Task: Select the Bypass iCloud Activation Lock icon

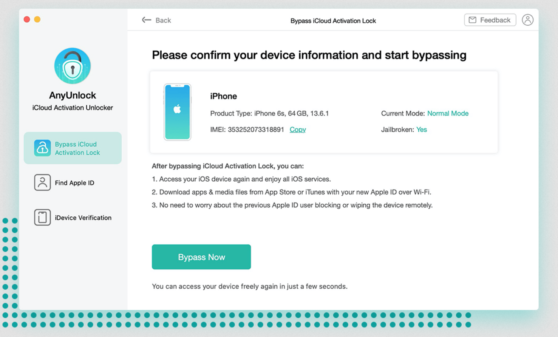Action: (x=42, y=148)
